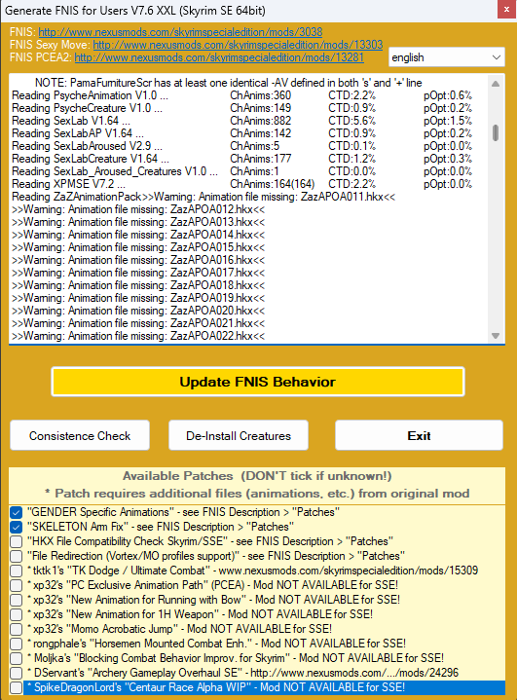This screenshot has width=517, height=700.
Task: Tick Horsemen Mounted Combat Enh. checkbox
Action: point(17,644)
